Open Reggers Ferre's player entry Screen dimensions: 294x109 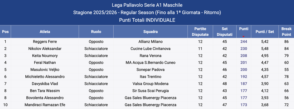(45, 42)
